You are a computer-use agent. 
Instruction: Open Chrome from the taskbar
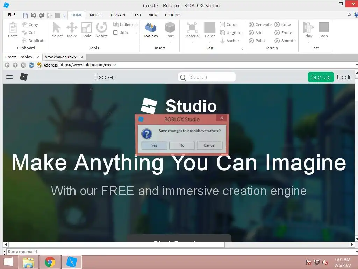50,262
